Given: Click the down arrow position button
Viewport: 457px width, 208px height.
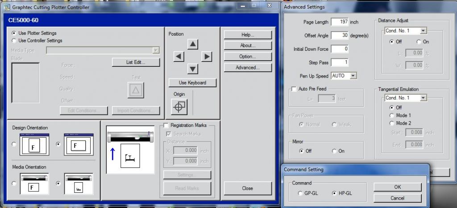Looking at the screenshot, I should tap(192, 69).
